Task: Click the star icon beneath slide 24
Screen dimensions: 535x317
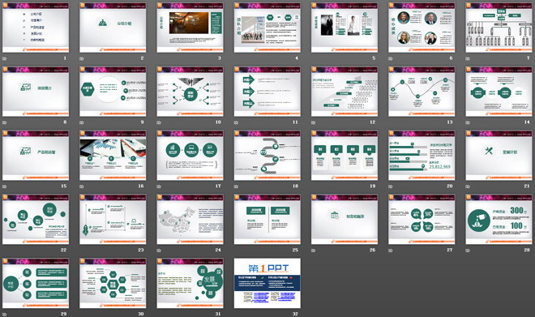Action: (159, 251)
